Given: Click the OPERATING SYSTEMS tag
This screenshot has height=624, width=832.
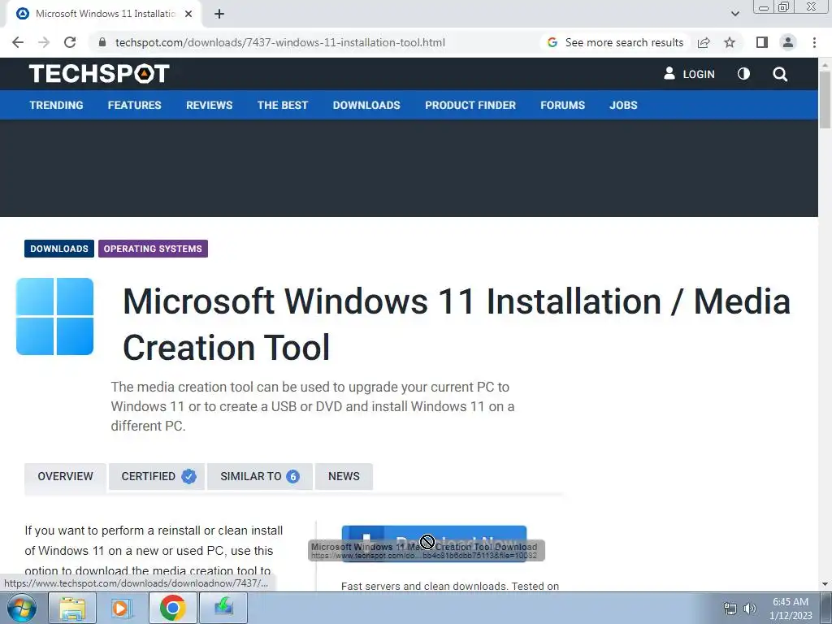Looking at the screenshot, I should [153, 249].
